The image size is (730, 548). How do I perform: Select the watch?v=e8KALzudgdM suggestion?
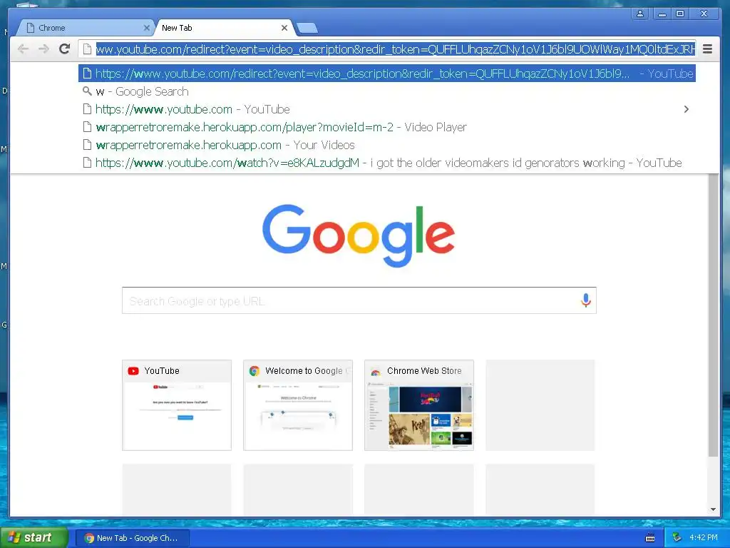tap(387, 163)
